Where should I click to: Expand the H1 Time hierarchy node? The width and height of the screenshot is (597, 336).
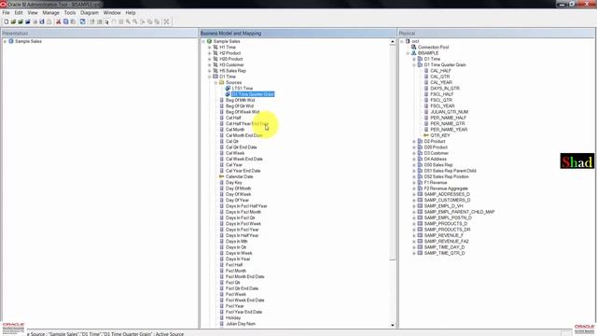click(209, 48)
